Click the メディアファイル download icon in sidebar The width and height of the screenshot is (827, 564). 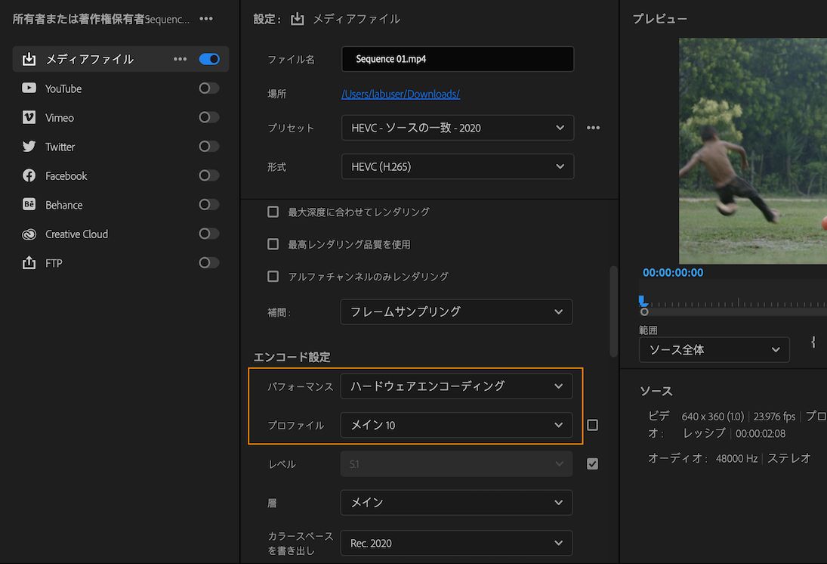29,59
